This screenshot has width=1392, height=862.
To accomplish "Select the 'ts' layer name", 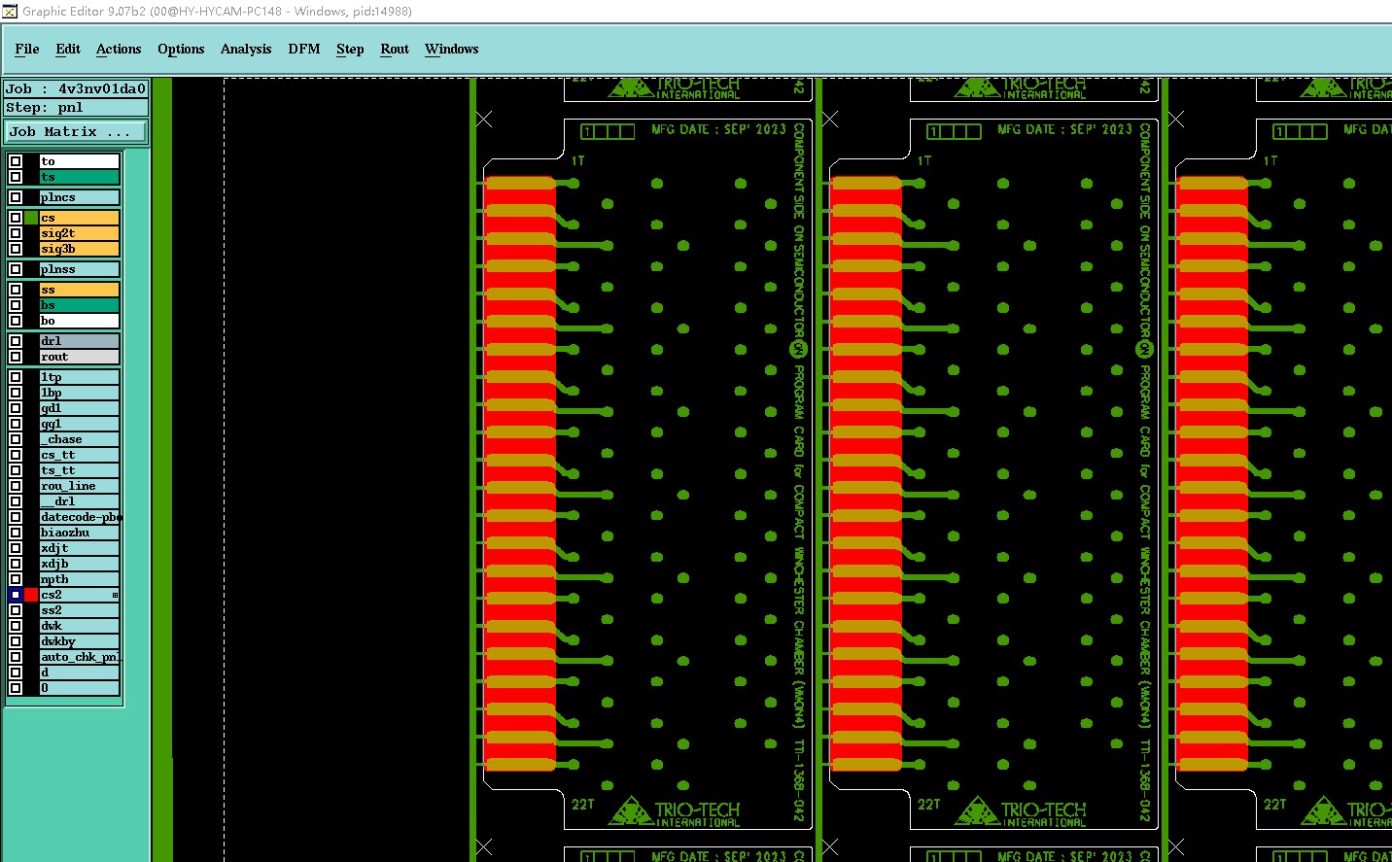I will [x=80, y=177].
